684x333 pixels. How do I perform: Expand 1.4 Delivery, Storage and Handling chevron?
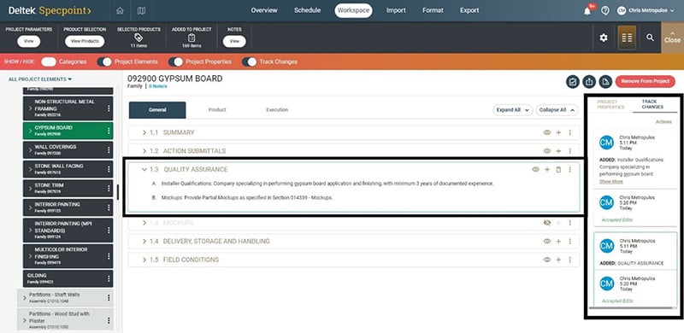[144, 241]
